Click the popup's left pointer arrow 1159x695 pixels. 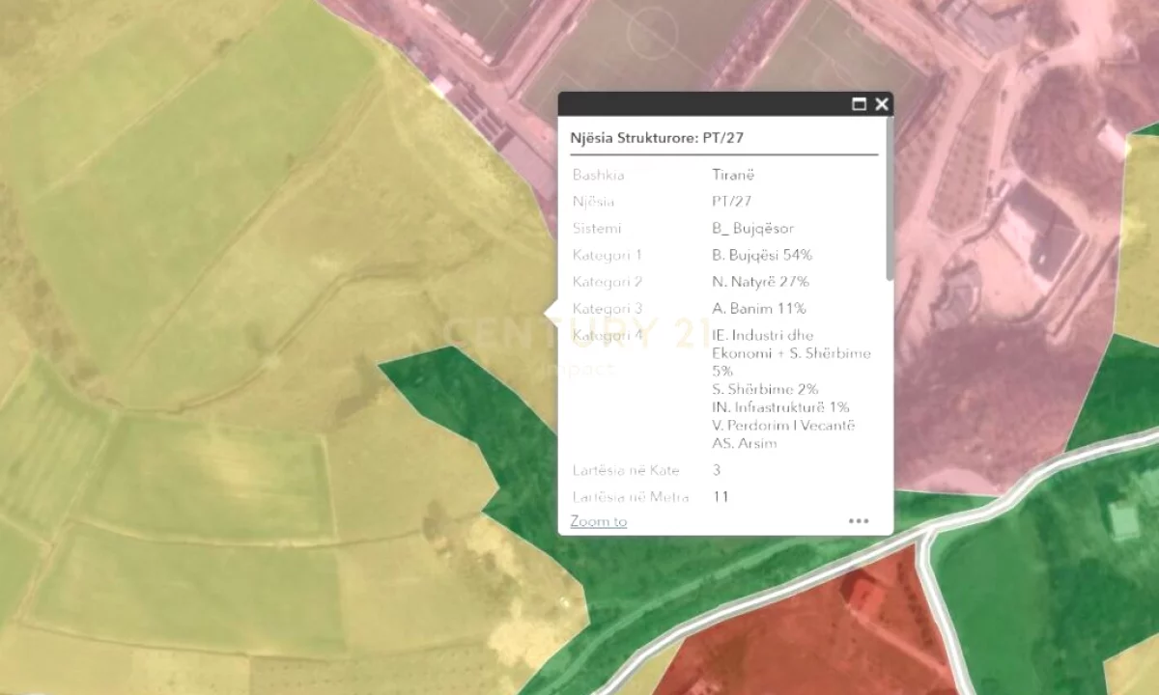pos(551,313)
